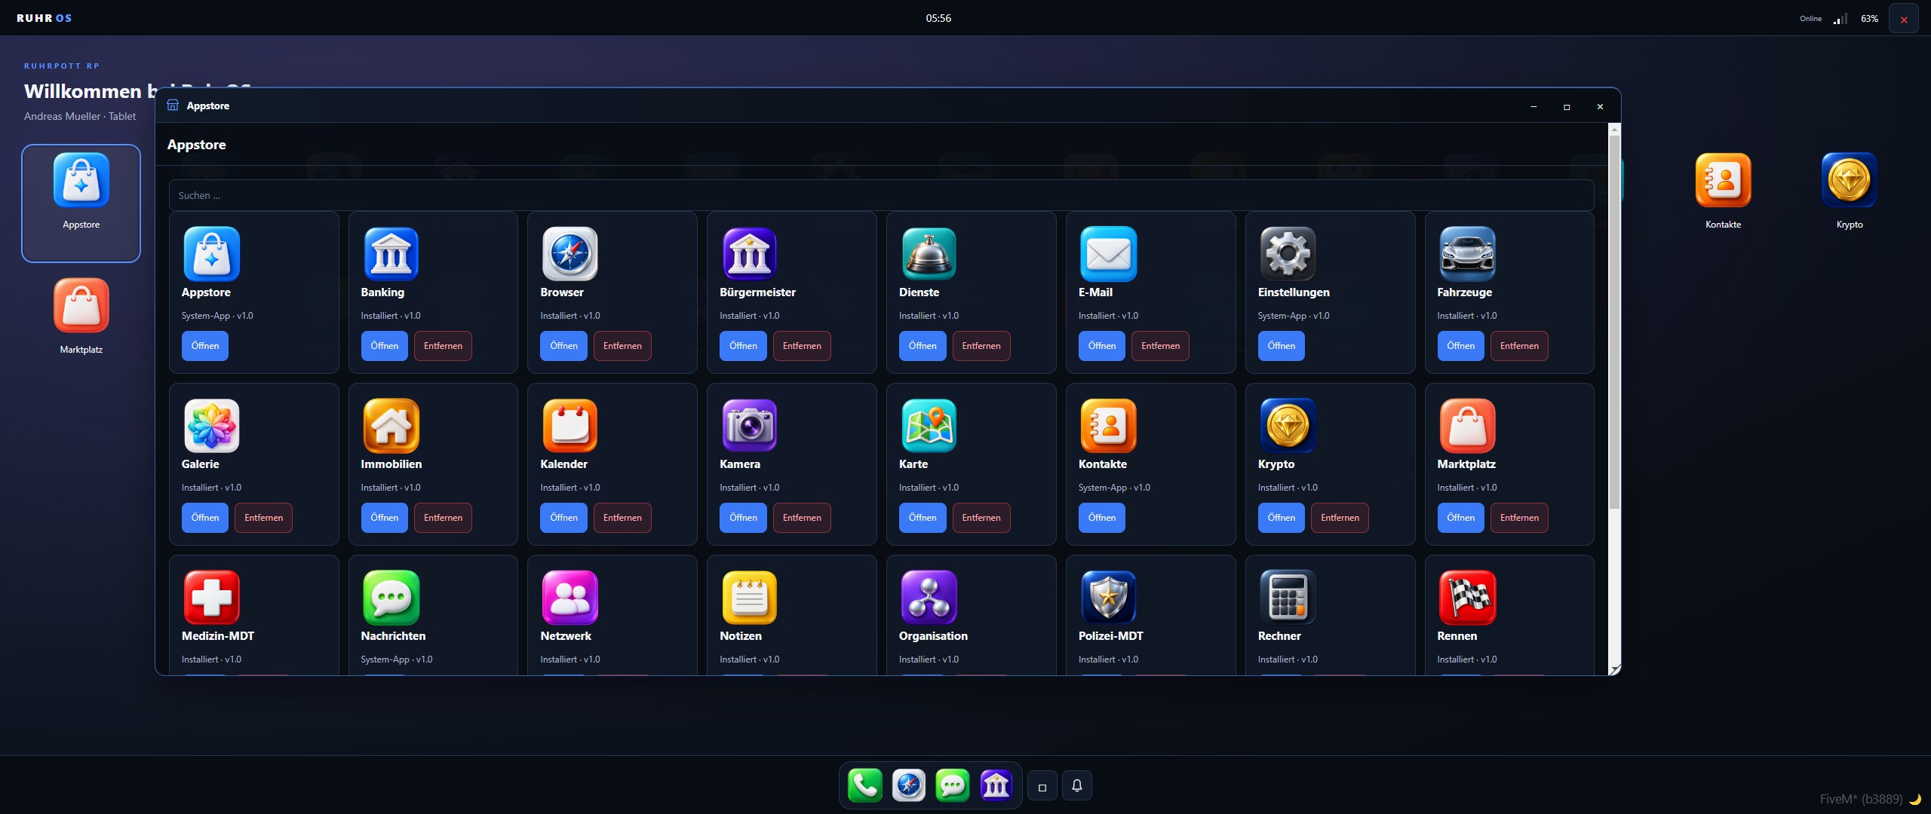Click Entfernen on the Krypto card
Viewport: 1931px width, 814px height.
click(1340, 518)
